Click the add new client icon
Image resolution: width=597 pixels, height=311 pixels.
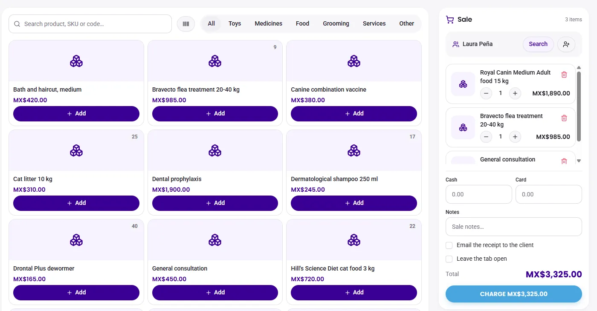point(566,44)
